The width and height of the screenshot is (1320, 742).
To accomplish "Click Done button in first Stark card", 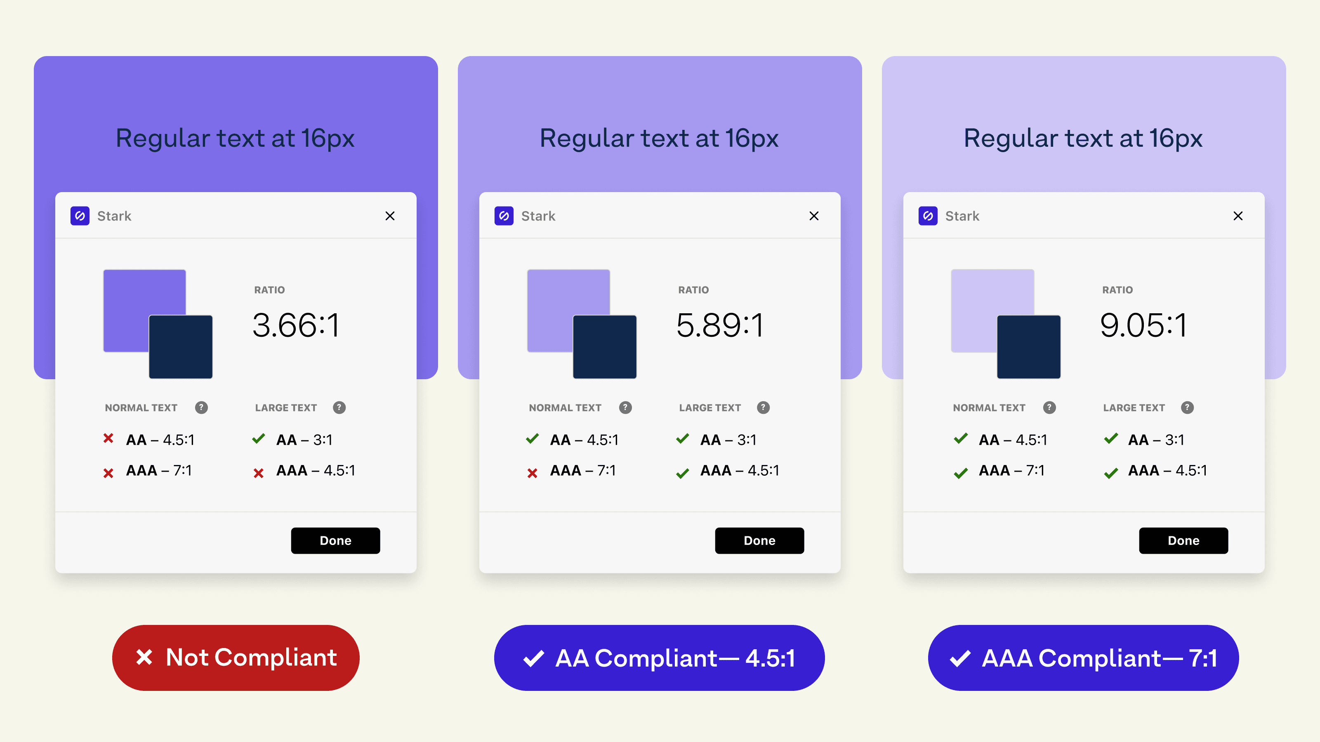I will [335, 540].
